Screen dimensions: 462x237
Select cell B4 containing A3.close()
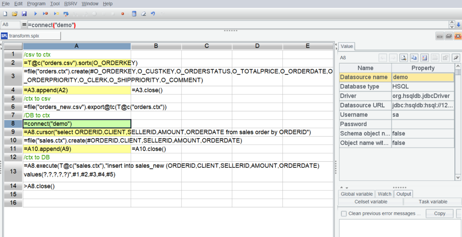coord(156,90)
